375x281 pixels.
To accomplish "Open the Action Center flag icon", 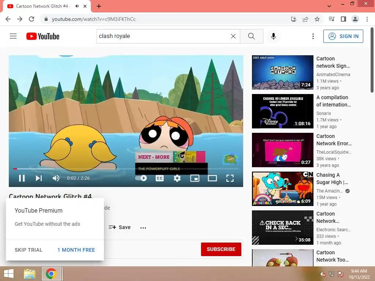I will 341,274.
